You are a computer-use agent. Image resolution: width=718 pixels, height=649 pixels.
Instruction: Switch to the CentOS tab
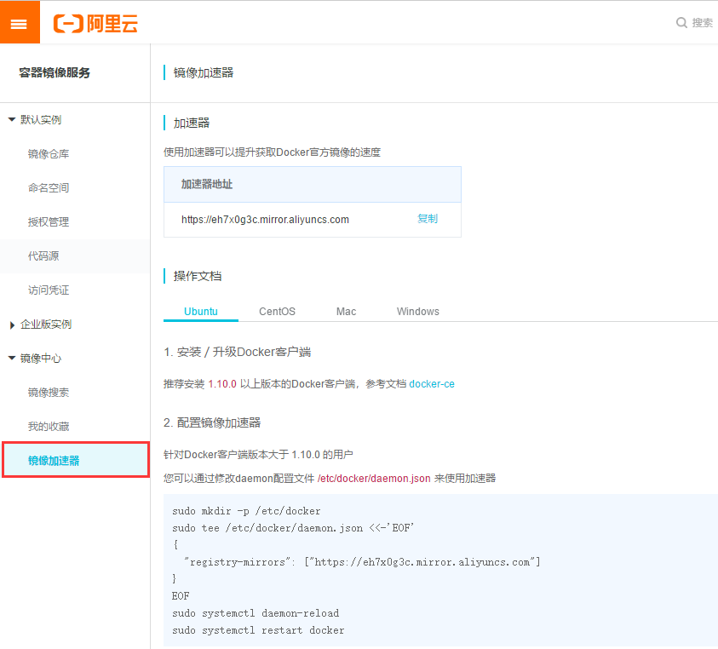click(x=277, y=312)
